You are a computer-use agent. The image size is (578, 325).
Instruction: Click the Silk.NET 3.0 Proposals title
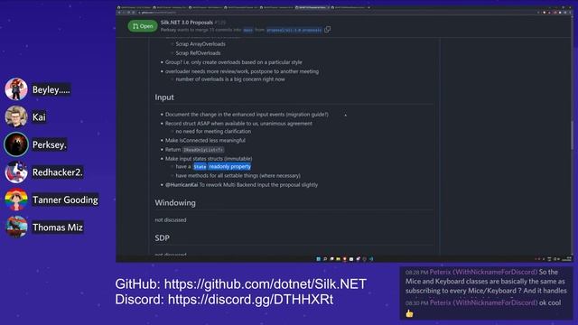[x=187, y=23]
